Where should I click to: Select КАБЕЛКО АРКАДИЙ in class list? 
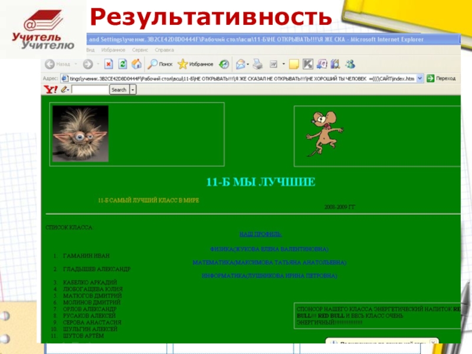90,283
